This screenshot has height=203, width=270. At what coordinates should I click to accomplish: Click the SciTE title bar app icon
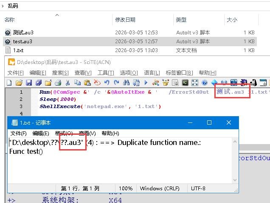point(11,62)
